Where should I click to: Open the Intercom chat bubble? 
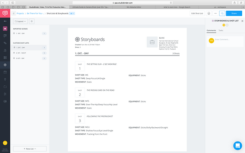(x=238, y=146)
